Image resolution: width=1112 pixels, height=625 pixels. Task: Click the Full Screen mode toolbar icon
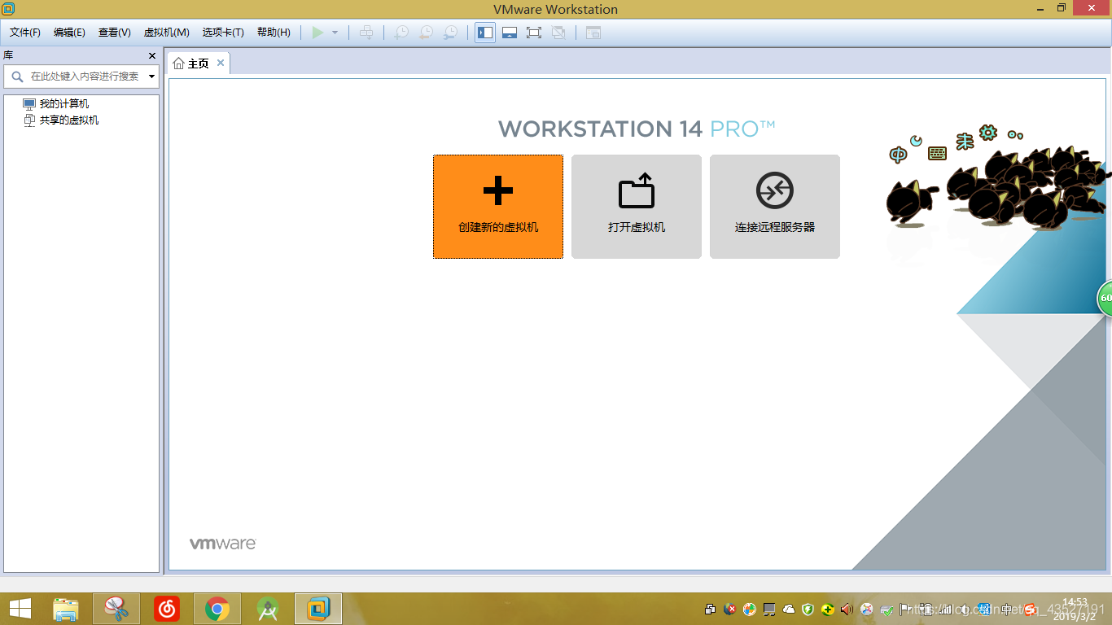click(x=533, y=33)
